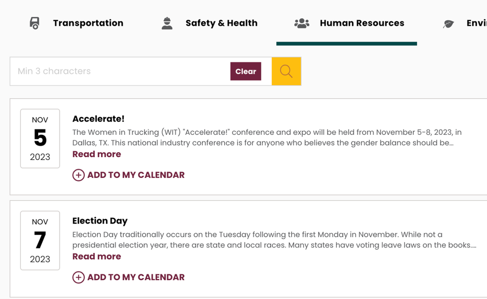Click the plus circle icon under the Election Day event

click(x=79, y=277)
